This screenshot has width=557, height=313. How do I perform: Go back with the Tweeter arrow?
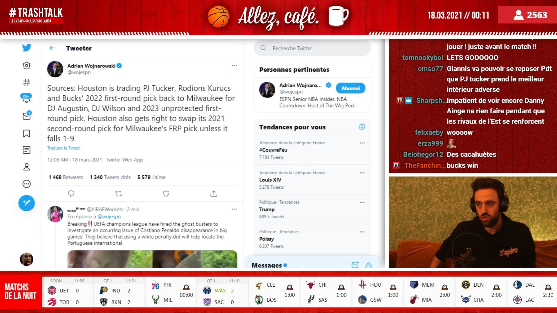coord(52,48)
